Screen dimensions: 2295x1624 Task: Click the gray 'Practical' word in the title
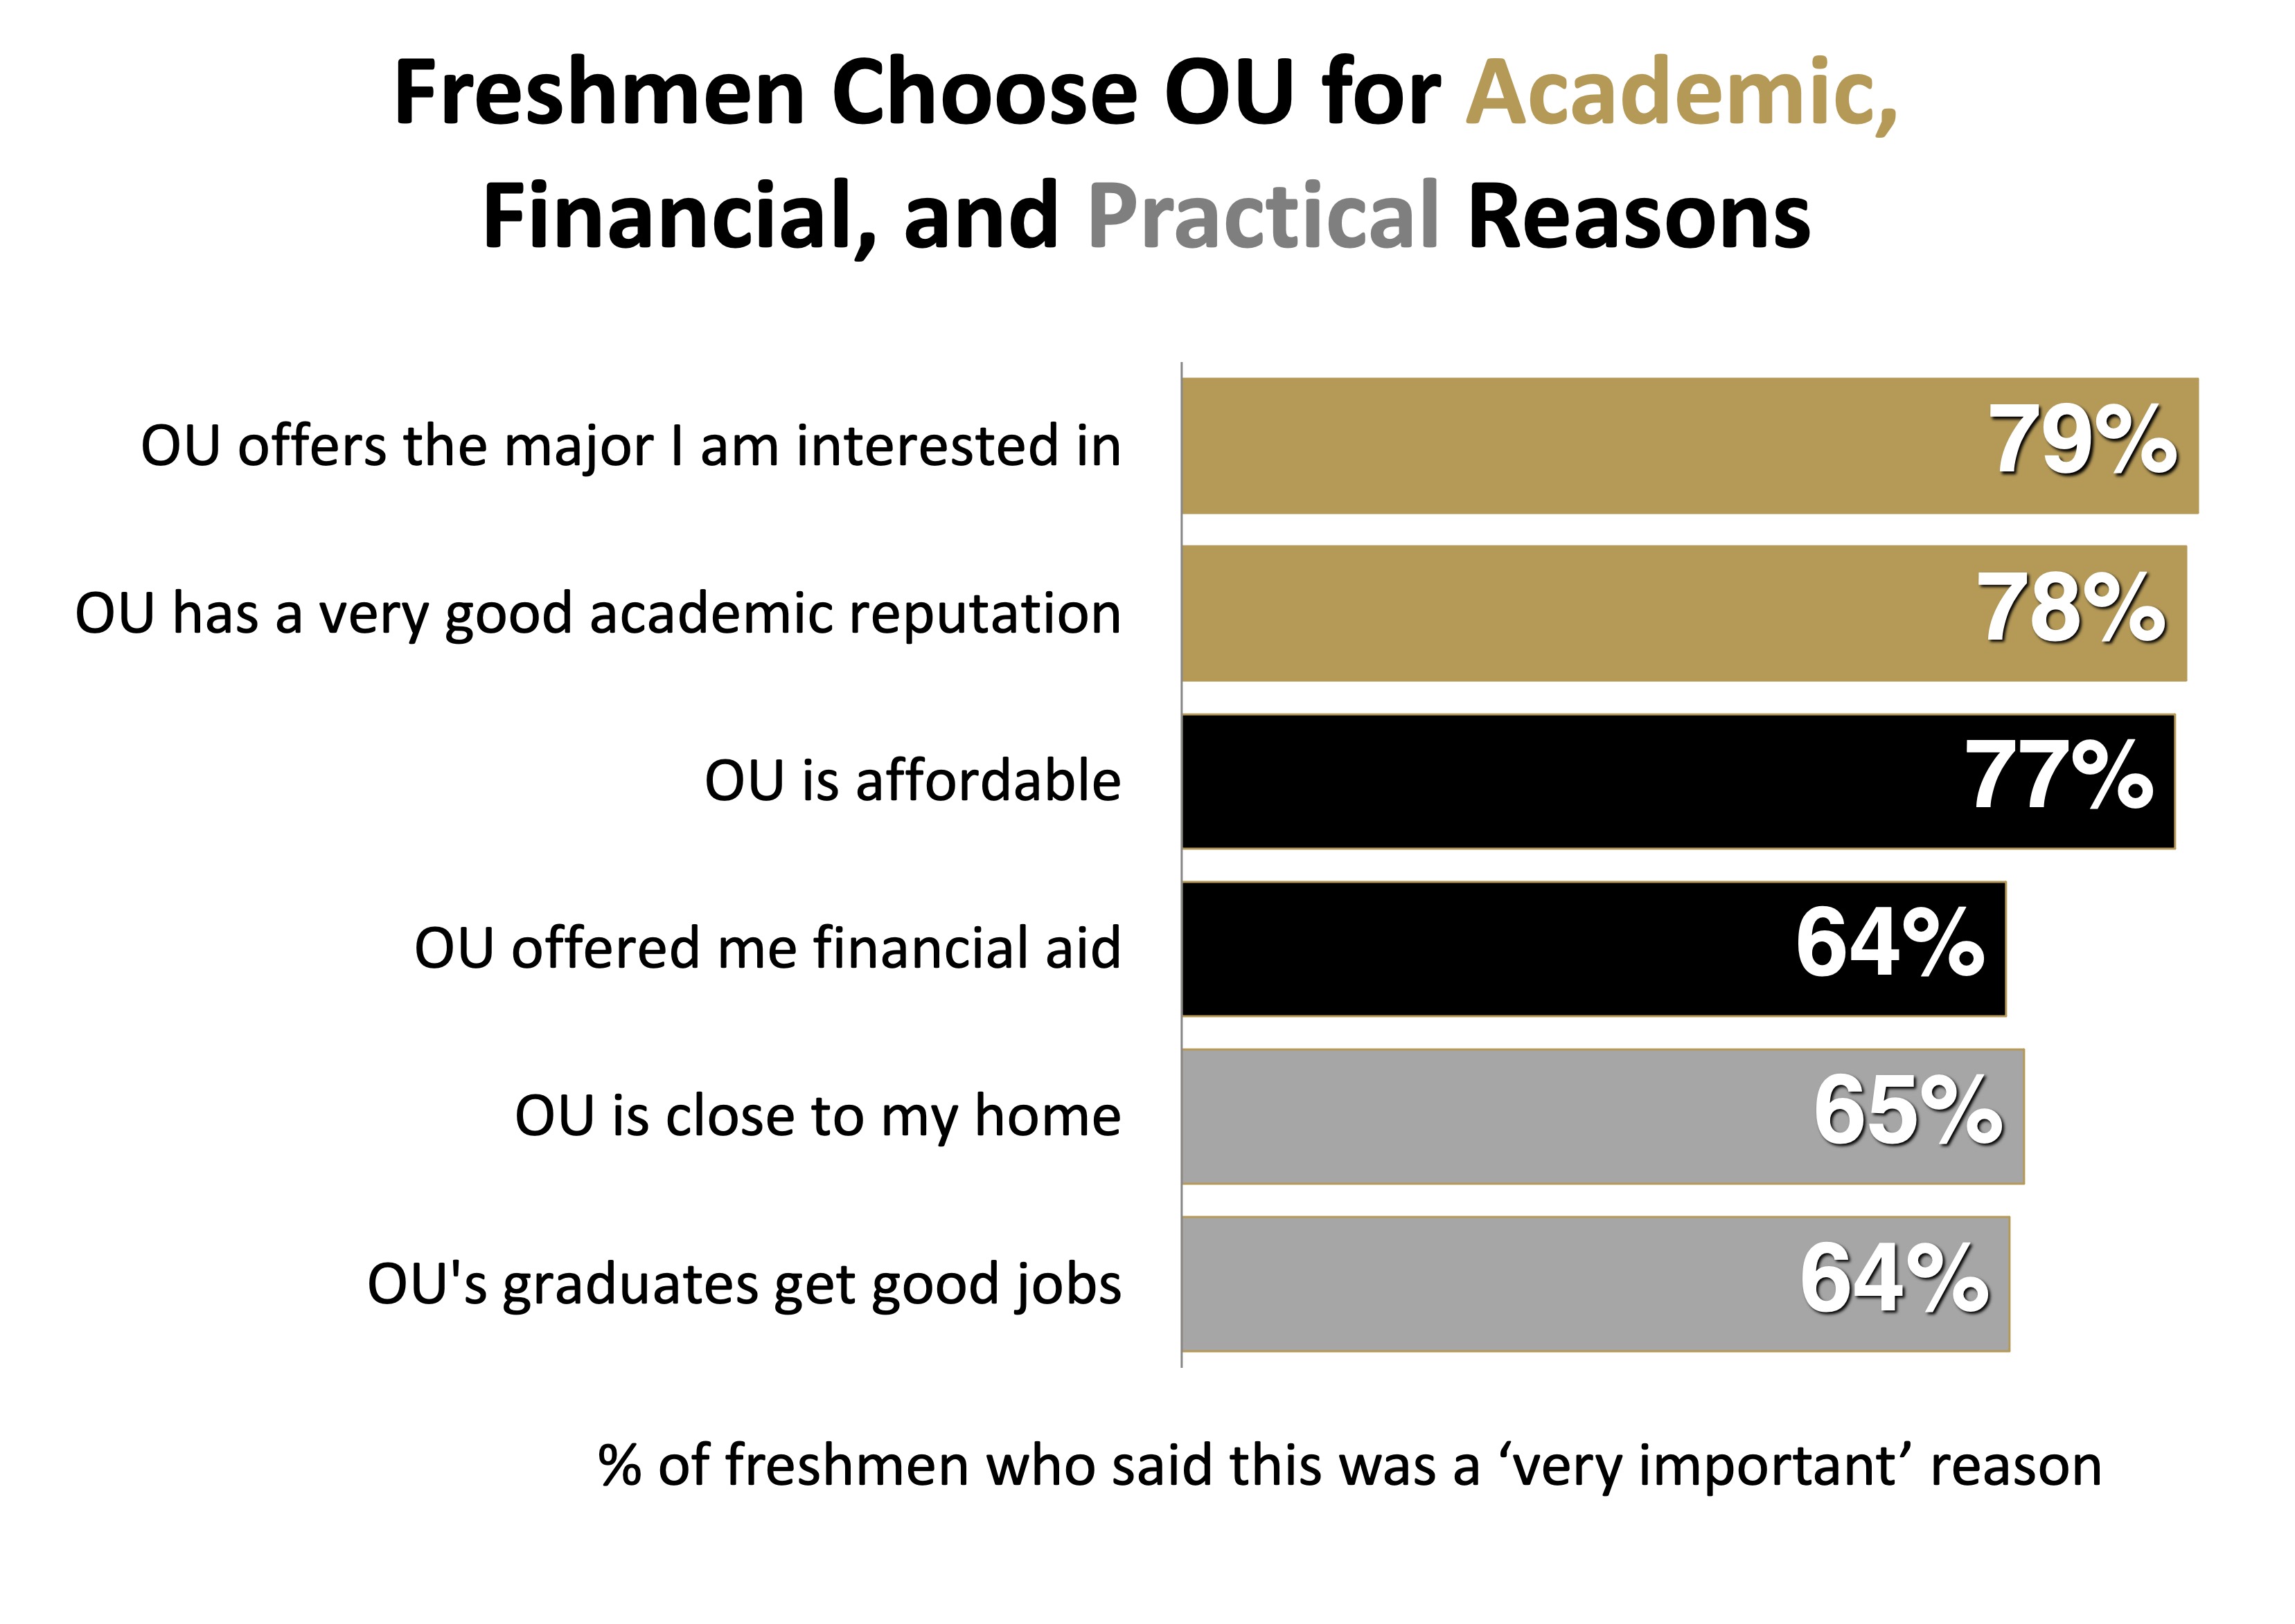point(1263,216)
